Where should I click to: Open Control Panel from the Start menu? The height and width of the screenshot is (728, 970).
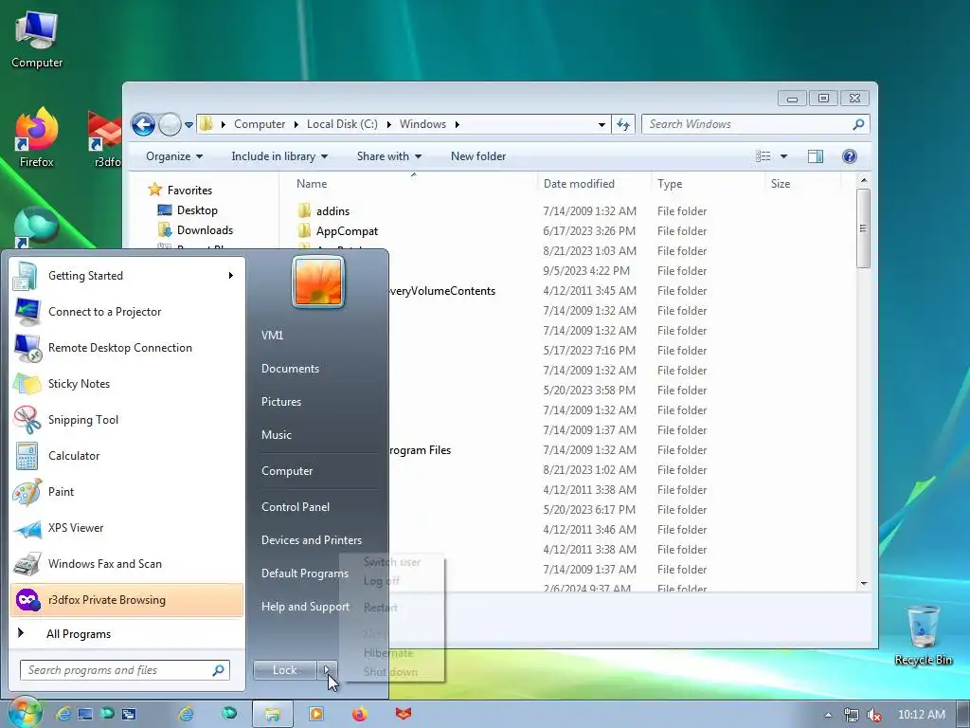pyautogui.click(x=296, y=506)
